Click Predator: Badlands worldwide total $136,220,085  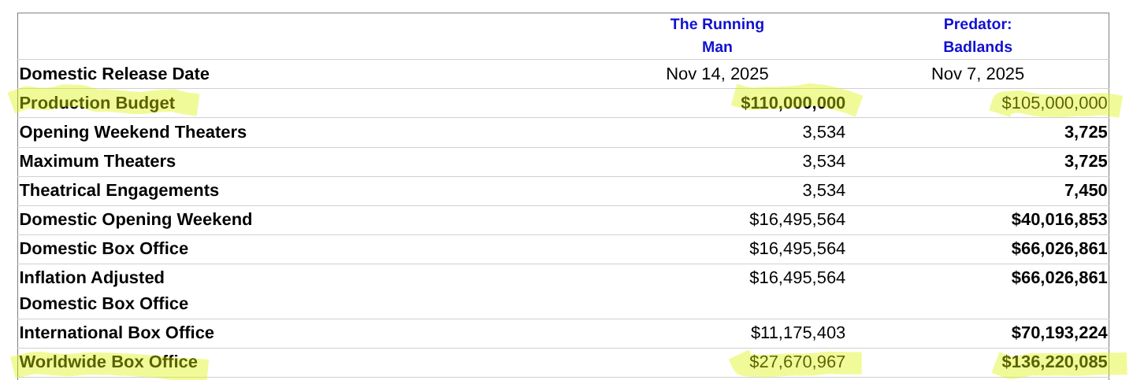[x=1054, y=362]
